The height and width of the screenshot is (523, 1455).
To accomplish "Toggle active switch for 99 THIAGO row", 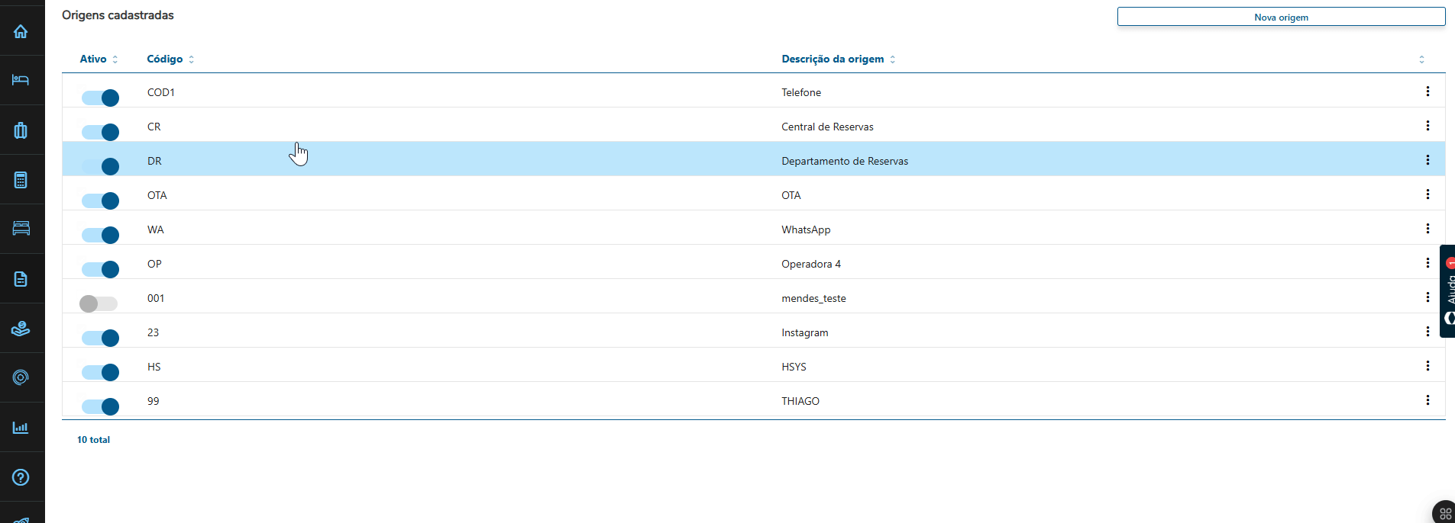I will [x=100, y=406].
